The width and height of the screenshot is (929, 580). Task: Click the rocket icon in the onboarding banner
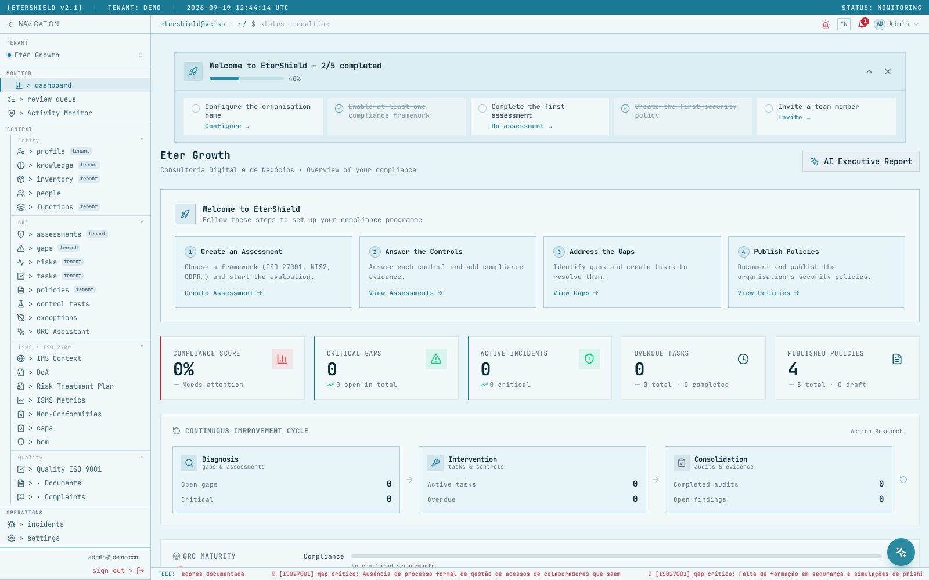pyautogui.click(x=193, y=71)
